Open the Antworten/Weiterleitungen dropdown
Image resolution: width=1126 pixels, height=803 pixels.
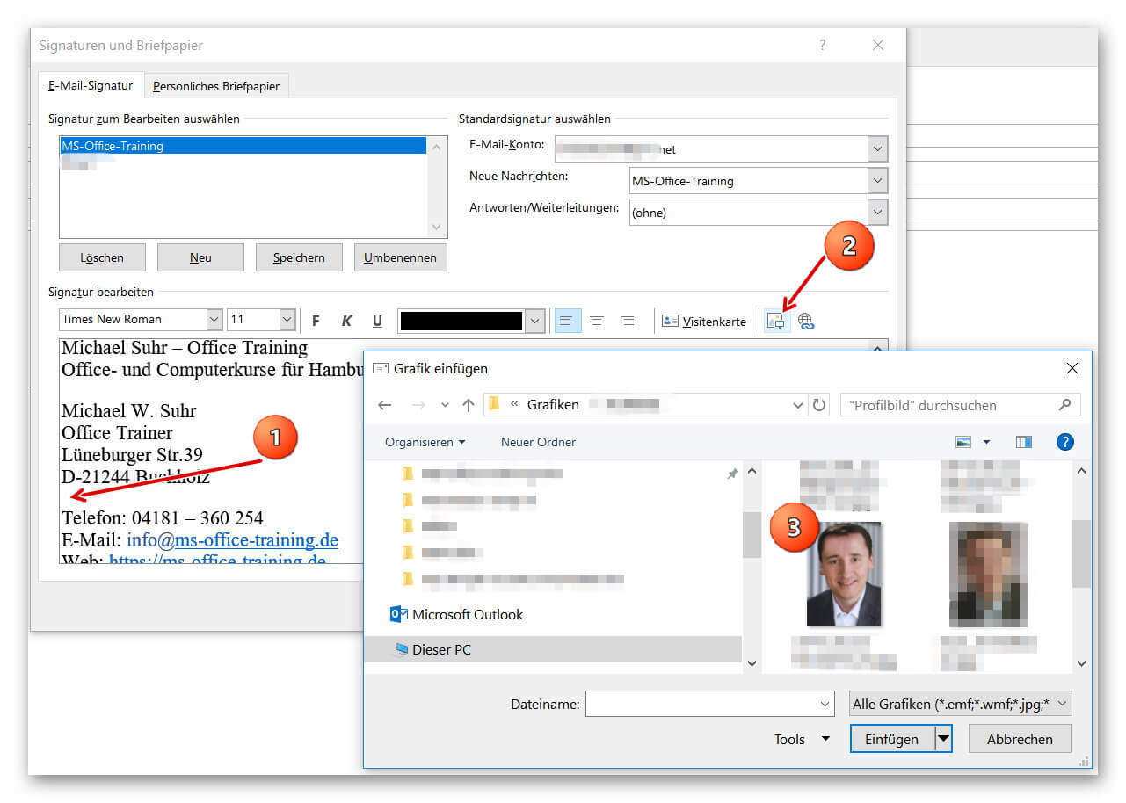(x=876, y=213)
